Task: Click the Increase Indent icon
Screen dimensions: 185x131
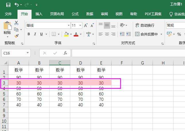Action: click(x=128, y=34)
